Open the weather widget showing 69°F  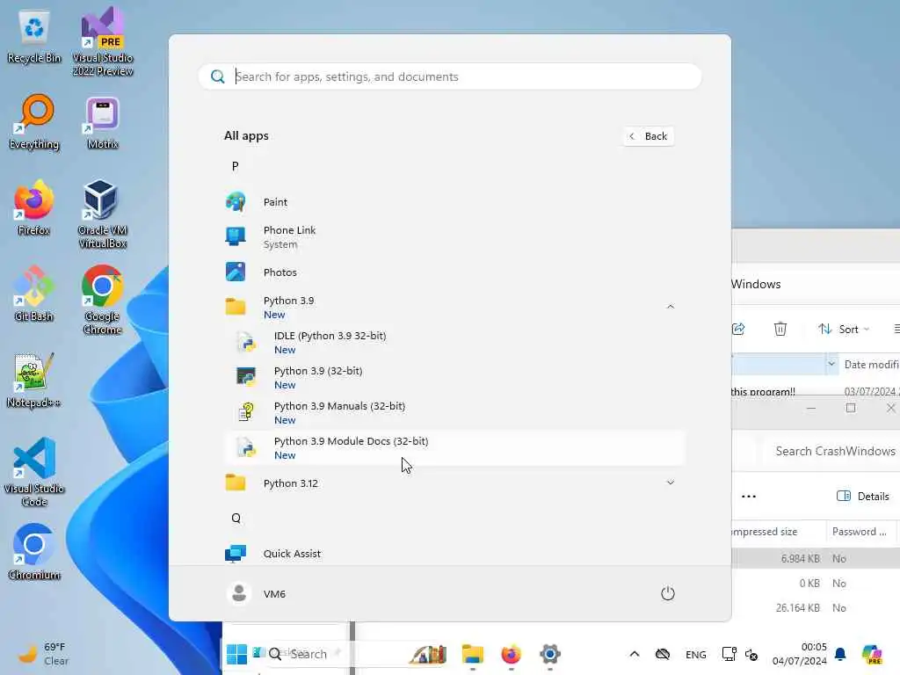(x=41, y=654)
